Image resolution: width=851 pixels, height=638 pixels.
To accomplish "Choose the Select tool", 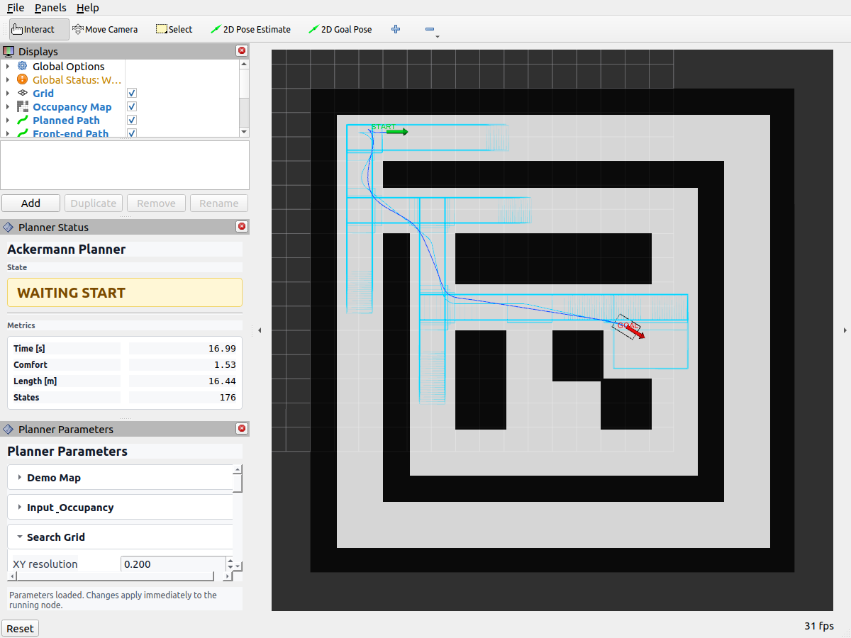I will click(x=174, y=29).
